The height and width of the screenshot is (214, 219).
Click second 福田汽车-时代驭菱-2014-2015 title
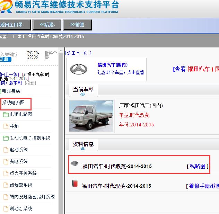point(116,186)
